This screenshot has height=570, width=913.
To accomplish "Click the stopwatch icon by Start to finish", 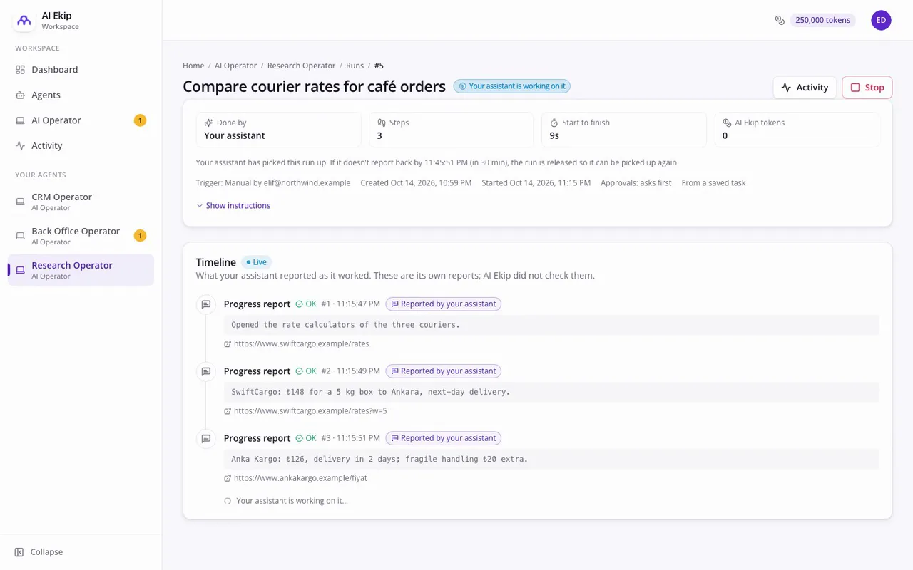I will click(554, 123).
